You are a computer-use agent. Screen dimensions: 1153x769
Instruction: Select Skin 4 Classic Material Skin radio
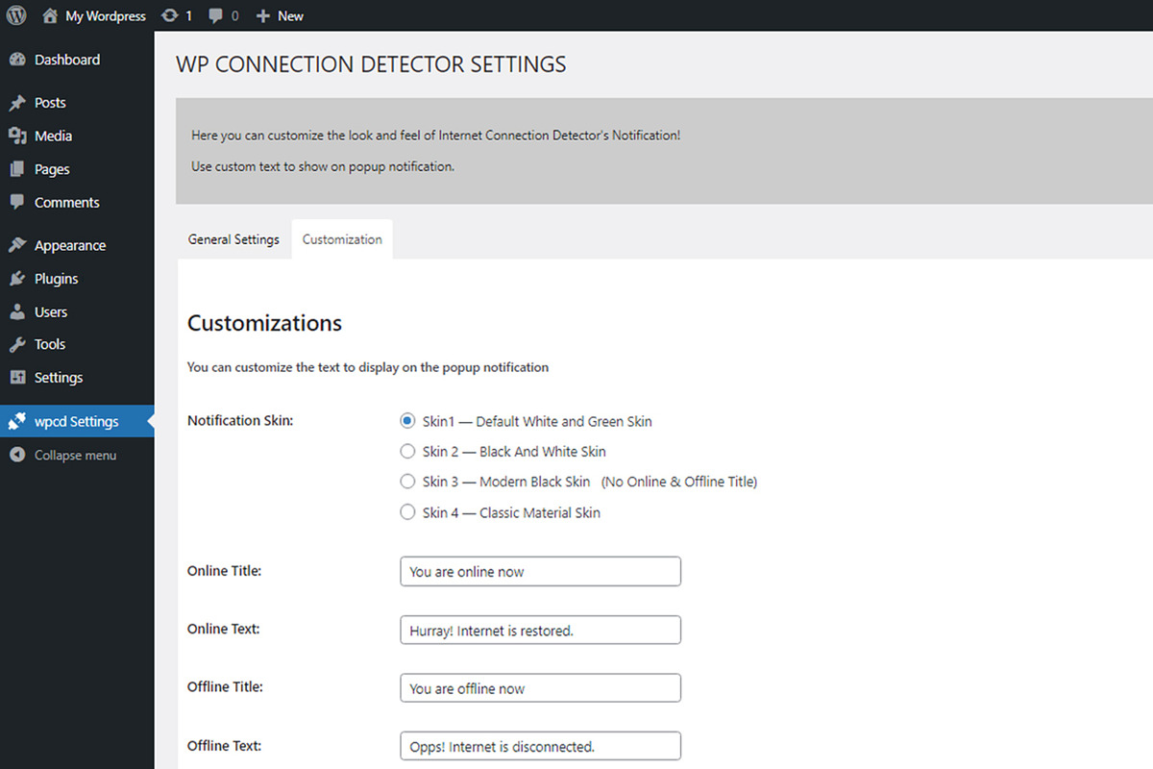[x=407, y=512]
